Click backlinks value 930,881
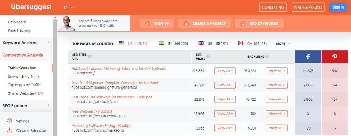The height and width of the screenshot is (136, 351). [x=250, y=71]
